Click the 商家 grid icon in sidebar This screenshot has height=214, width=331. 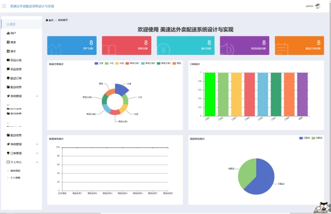tap(8, 43)
